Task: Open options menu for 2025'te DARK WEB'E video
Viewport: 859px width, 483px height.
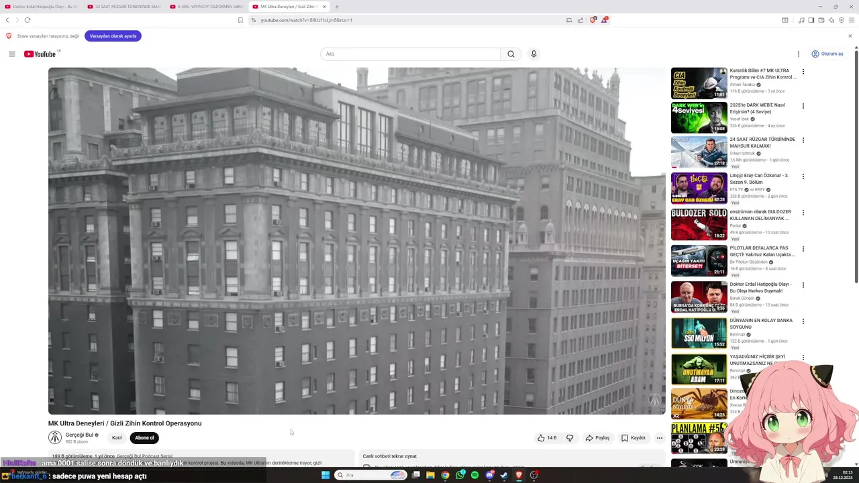Action: click(803, 106)
